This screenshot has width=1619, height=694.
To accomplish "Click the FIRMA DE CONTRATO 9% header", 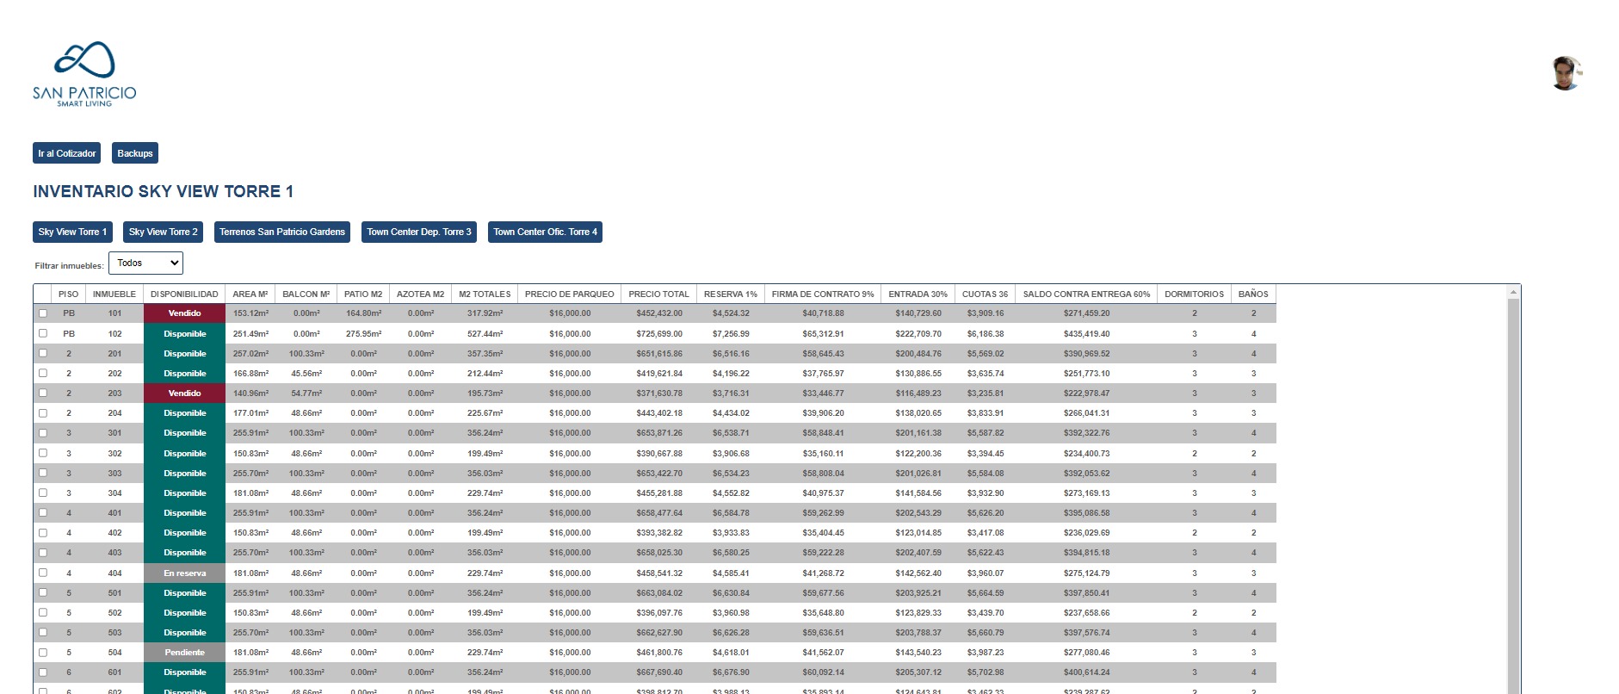I will pos(823,294).
